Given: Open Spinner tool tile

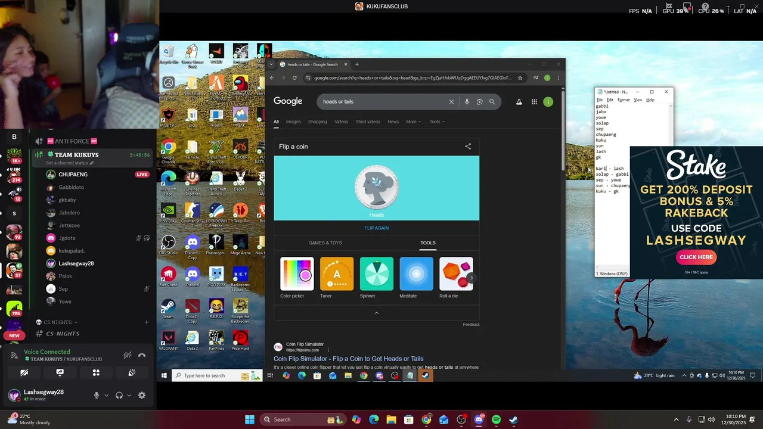Looking at the screenshot, I should 376,278.
